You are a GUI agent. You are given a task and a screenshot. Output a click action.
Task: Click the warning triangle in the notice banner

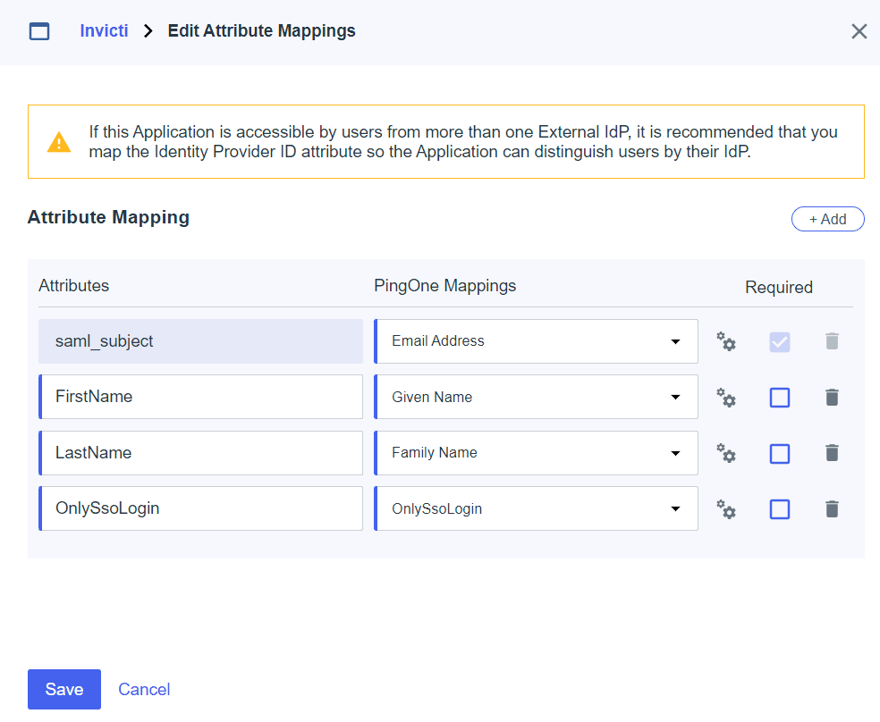(x=60, y=140)
